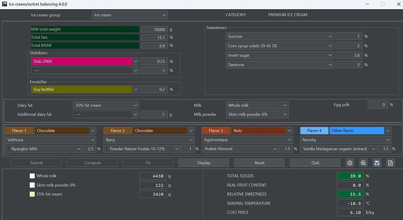Viewport: 403px width, 220px height.
Task: Open the Flavor 4 Other flavor dropdown
Action: click(x=360, y=131)
